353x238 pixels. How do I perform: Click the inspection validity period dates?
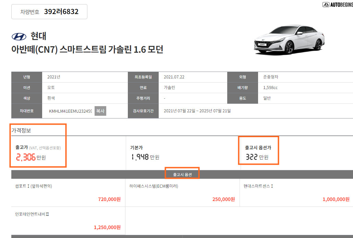click(x=197, y=111)
